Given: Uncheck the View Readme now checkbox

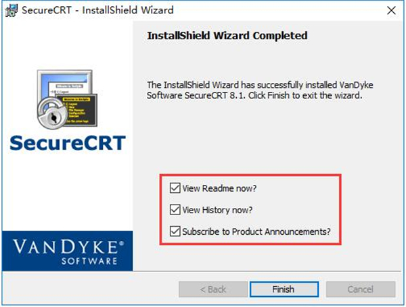Looking at the screenshot, I should coord(176,188).
